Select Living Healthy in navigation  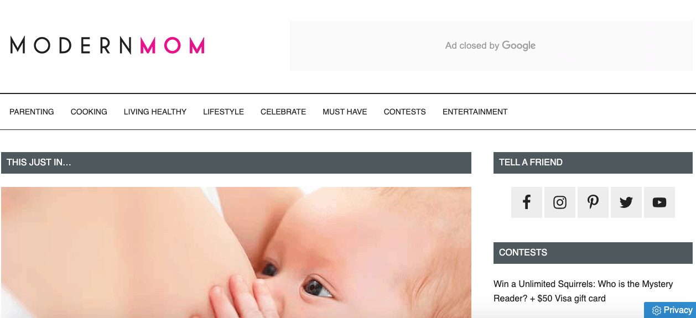(155, 112)
